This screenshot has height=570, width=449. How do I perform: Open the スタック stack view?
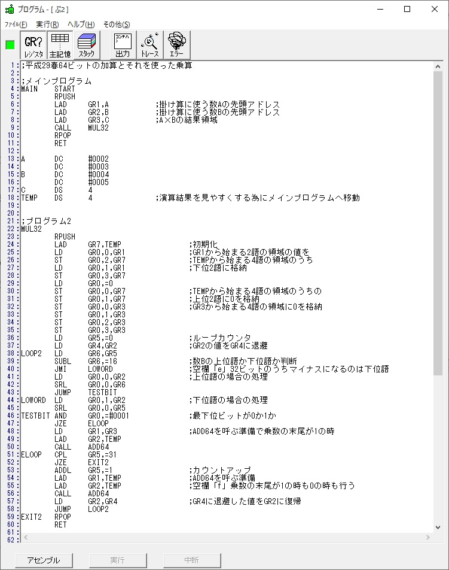pos(87,46)
